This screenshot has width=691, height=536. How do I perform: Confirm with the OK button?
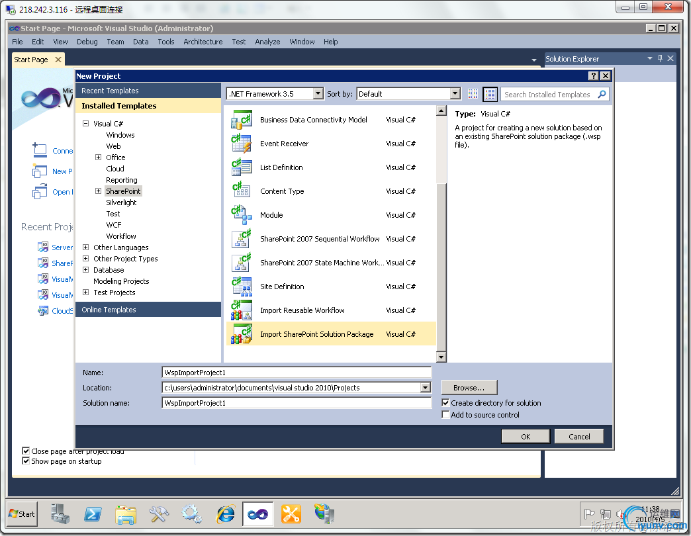click(526, 437)
